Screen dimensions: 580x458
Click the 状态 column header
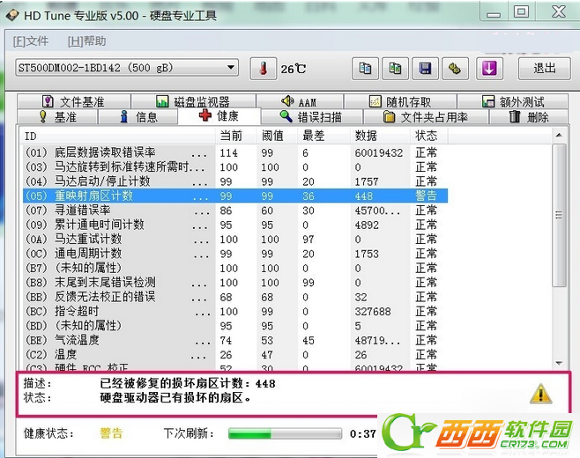click(428, 136)
